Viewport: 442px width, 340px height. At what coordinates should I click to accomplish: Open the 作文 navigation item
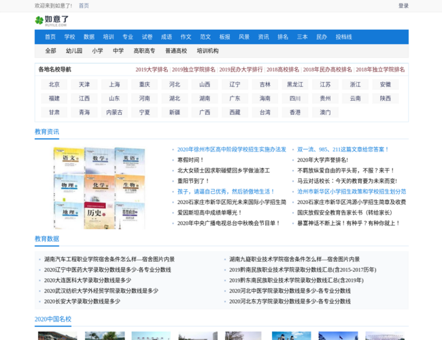186,37
